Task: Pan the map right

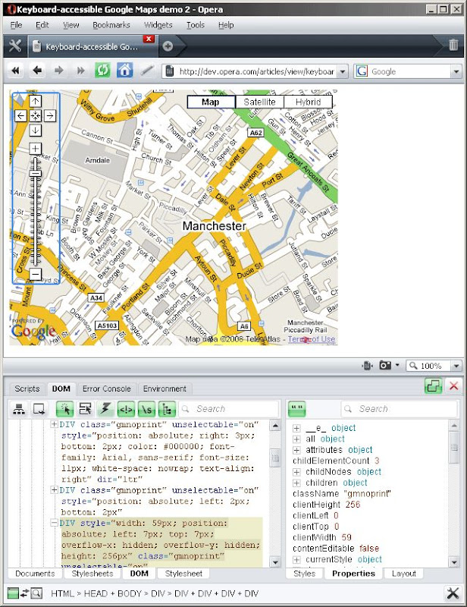Action: click(x=50, y=115)
